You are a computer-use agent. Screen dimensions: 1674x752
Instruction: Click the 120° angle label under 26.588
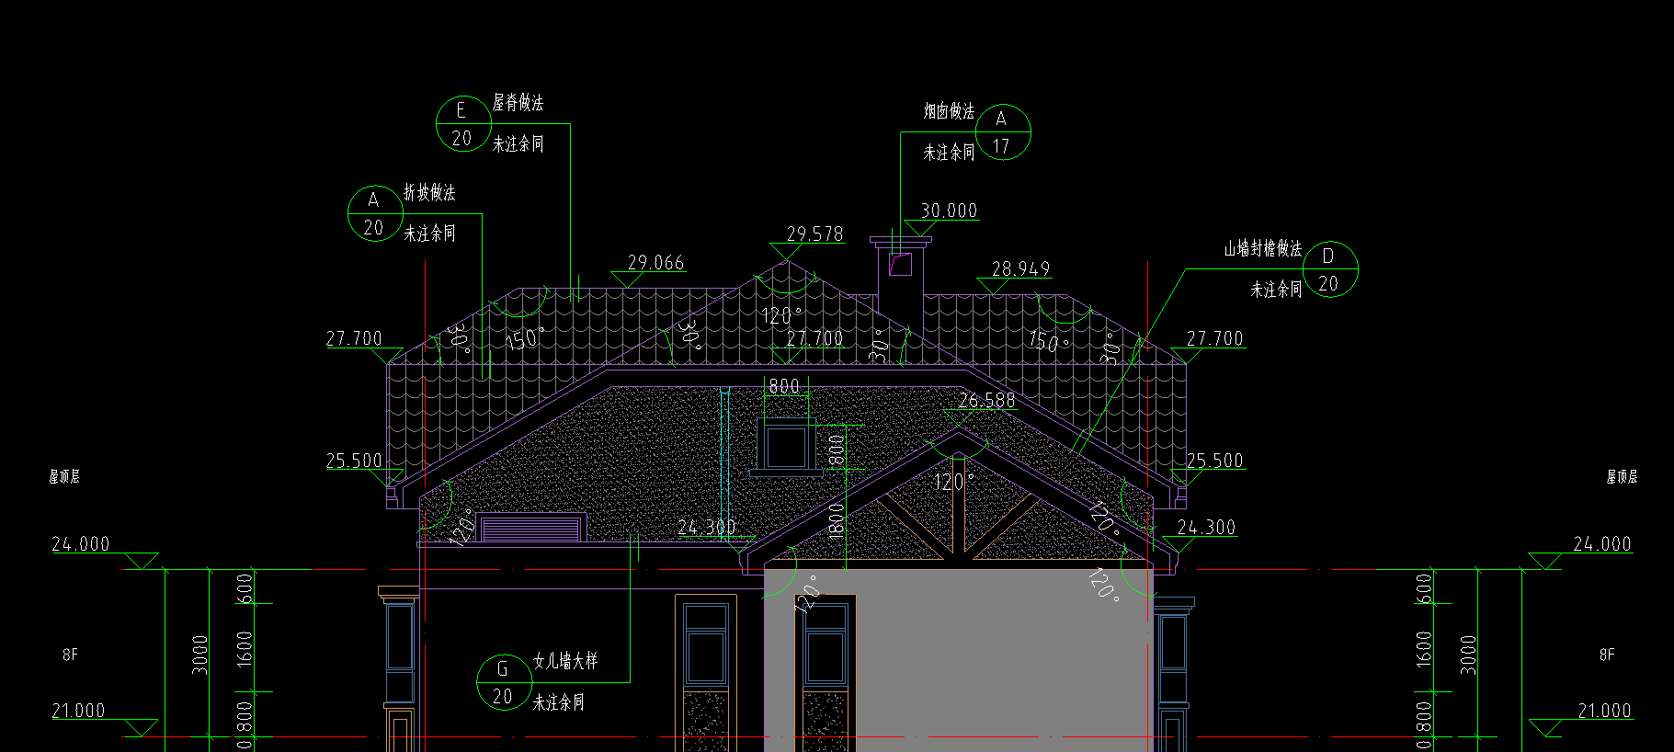(953, 482)
